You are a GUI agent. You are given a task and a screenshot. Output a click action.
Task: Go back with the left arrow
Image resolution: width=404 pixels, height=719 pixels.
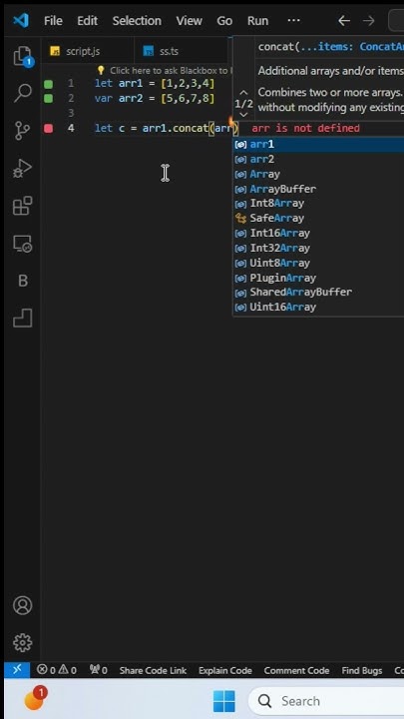click(344, 21)
